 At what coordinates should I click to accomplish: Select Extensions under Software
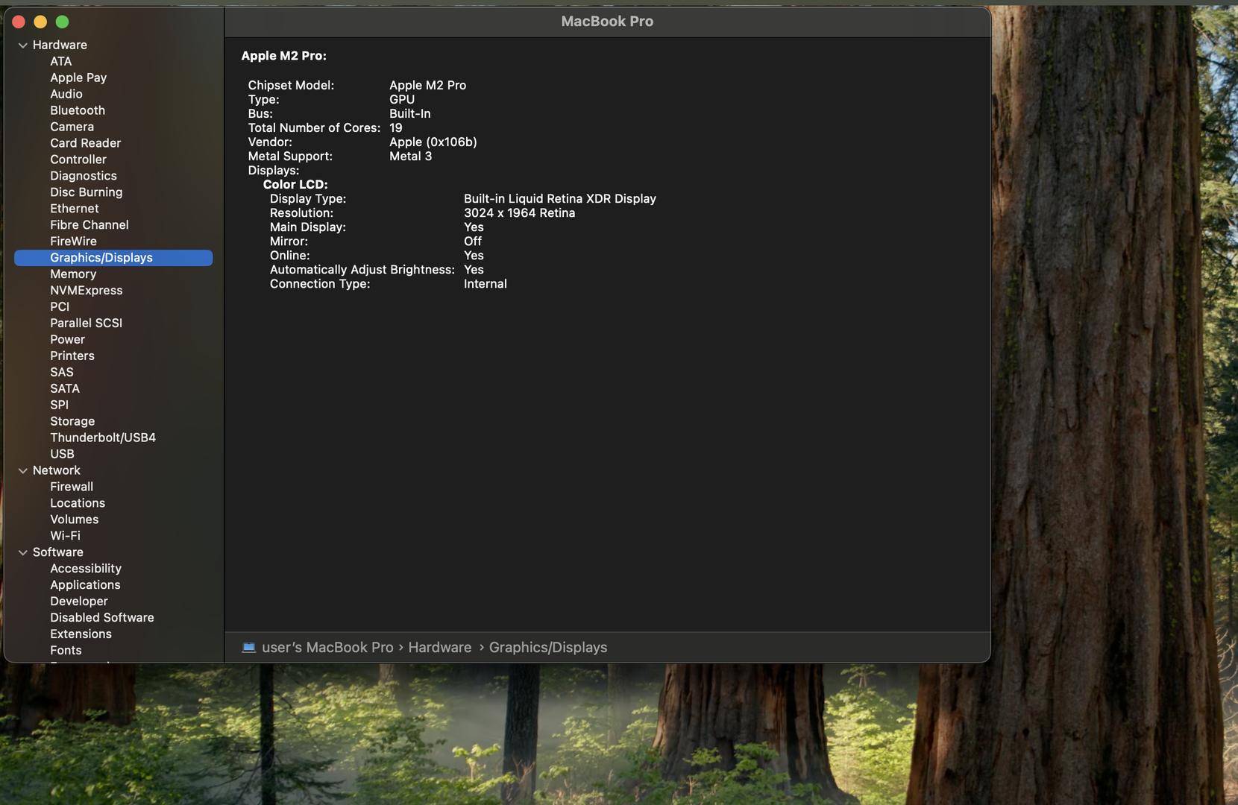click(x=81, y=636)
